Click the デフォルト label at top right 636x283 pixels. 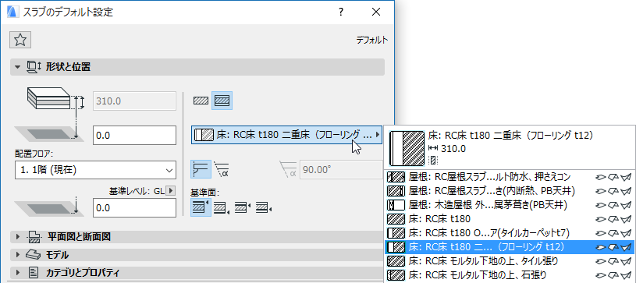click(x=372, y=40)
